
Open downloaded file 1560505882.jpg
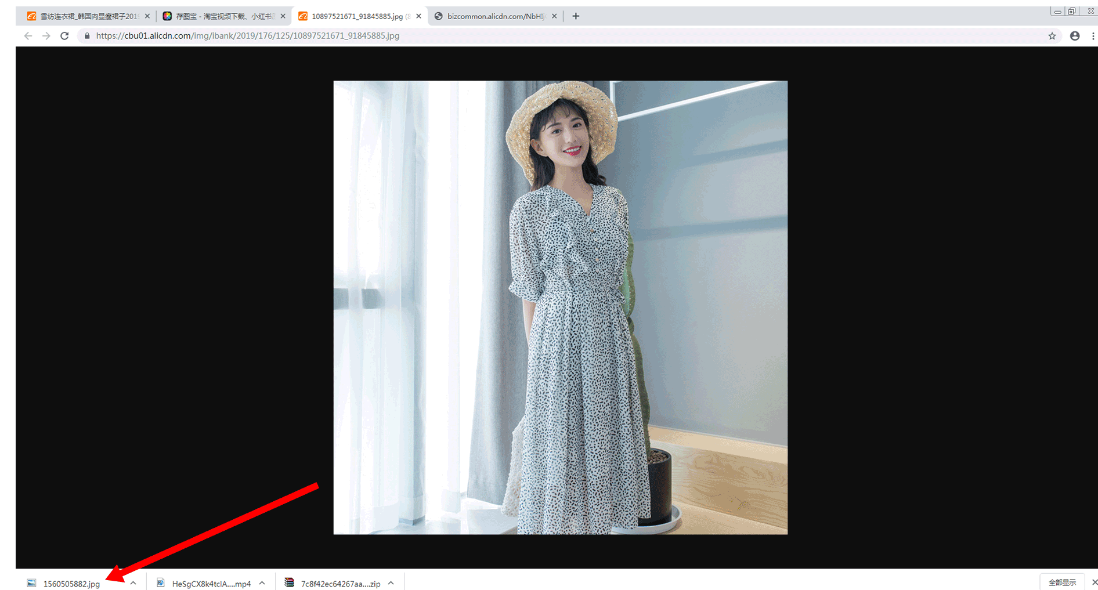coord(71,584)
